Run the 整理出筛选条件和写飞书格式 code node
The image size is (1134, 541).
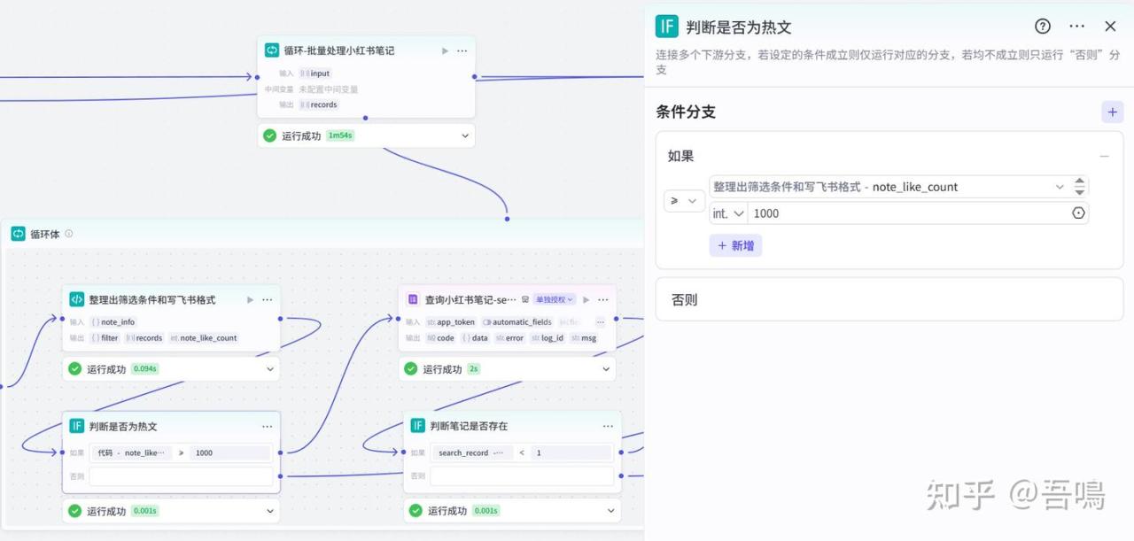(250, 300)
